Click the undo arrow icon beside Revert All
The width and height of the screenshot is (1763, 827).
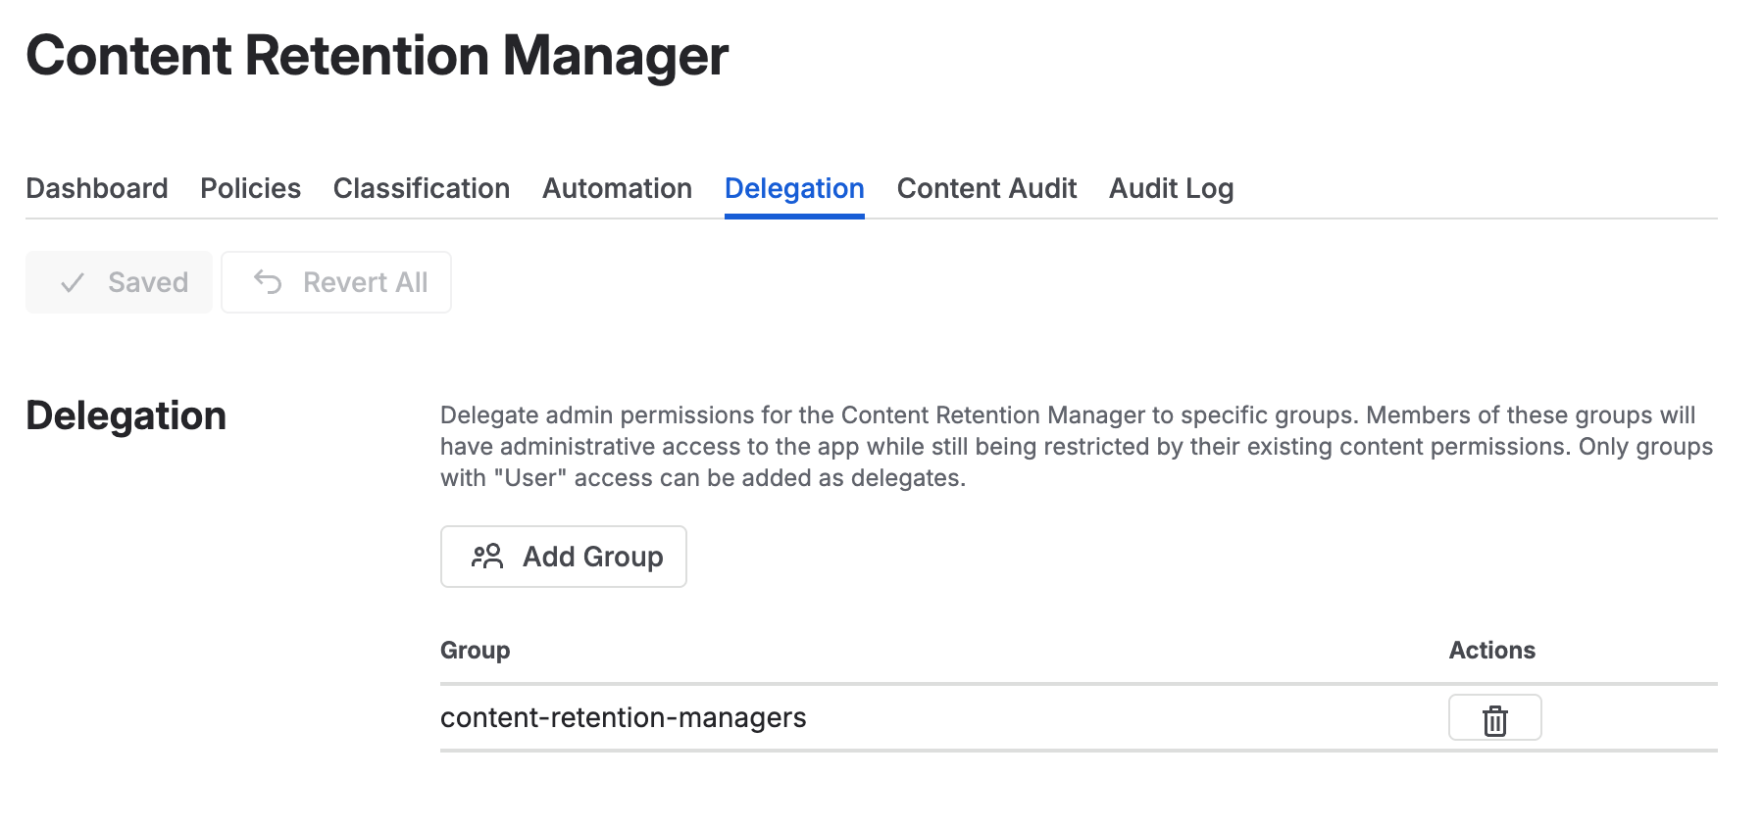point(268,282)
